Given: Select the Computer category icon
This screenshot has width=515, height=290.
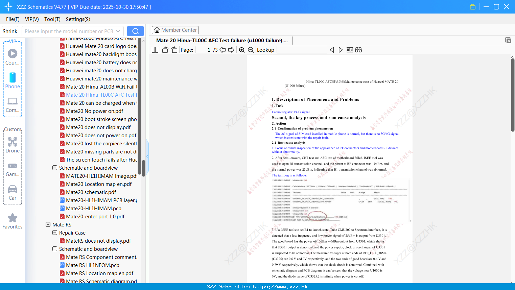Looking at the screenshot, I should (x=13, y=104).
